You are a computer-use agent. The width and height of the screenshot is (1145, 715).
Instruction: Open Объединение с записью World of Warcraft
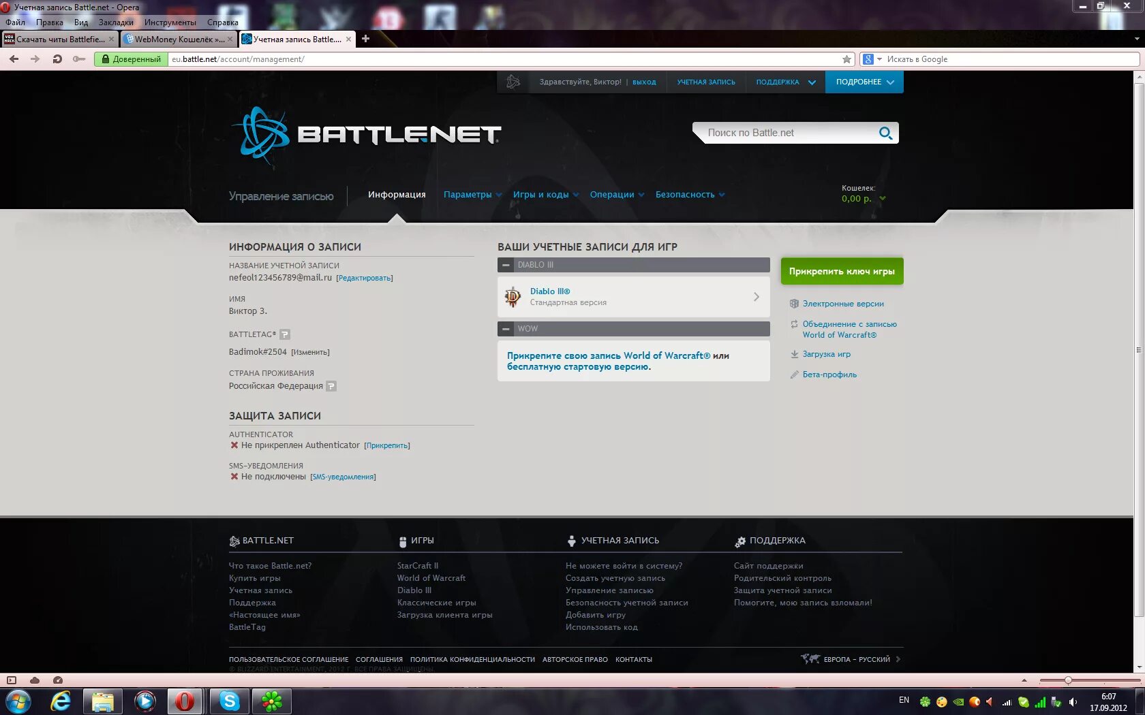(849, 330)
